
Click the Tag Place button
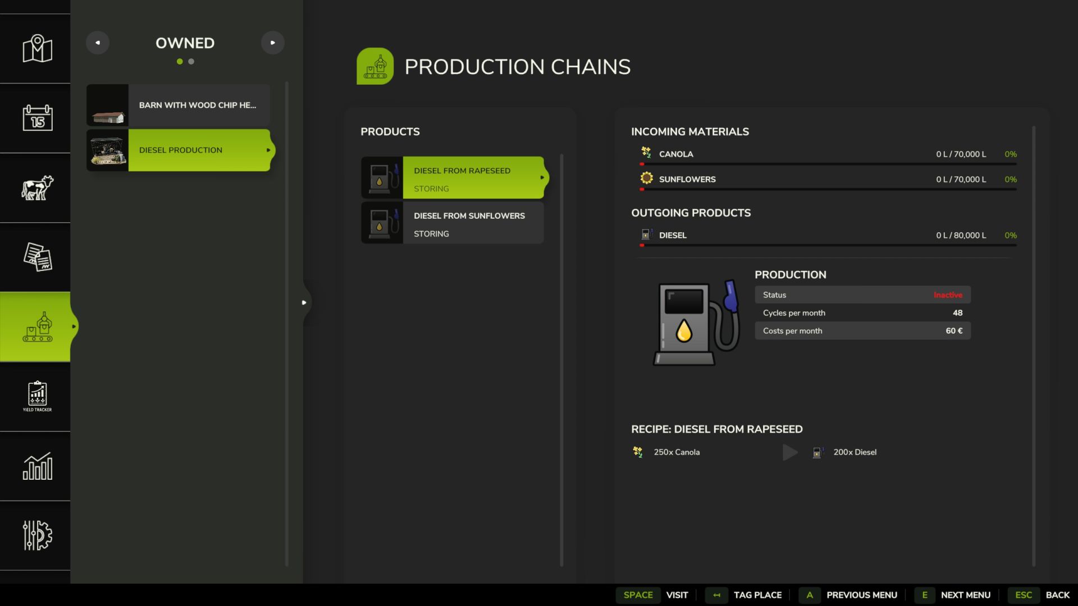tap(743, 595)
